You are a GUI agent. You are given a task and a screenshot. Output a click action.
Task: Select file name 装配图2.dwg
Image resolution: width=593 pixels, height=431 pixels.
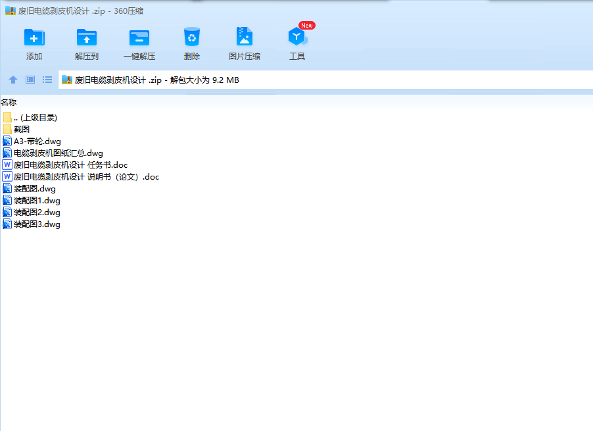click(x=37, y=213)
